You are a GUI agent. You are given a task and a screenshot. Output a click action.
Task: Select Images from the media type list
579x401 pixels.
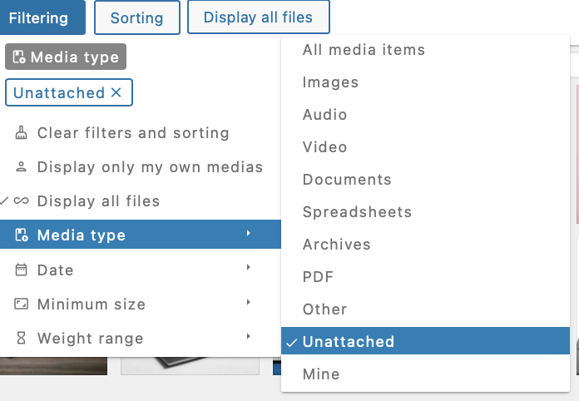(330, 82)
